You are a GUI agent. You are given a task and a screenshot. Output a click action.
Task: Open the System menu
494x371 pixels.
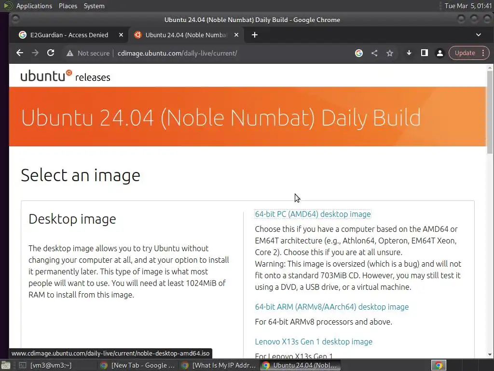94,6
